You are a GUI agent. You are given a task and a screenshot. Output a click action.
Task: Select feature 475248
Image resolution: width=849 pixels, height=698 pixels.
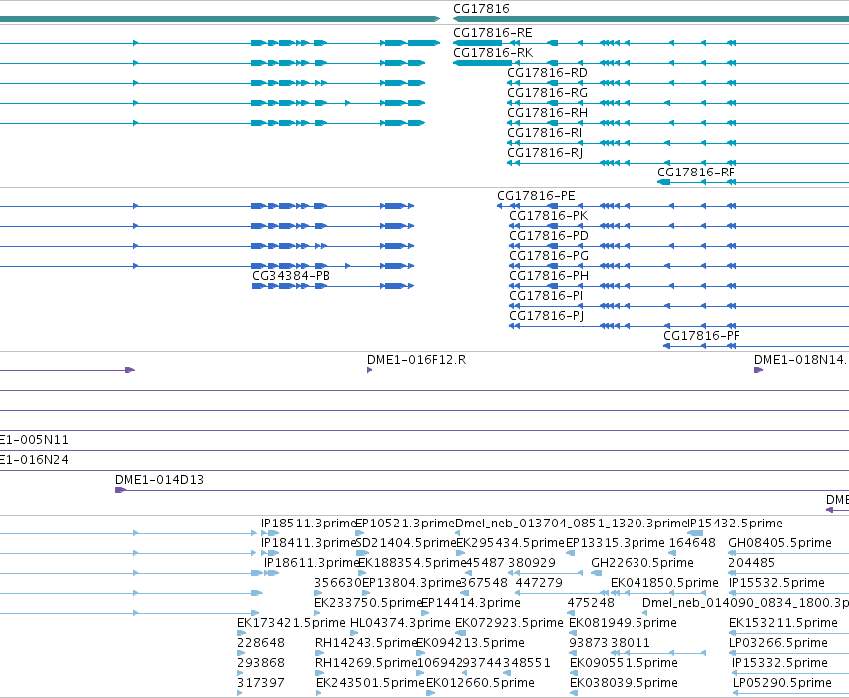(591, 604)
